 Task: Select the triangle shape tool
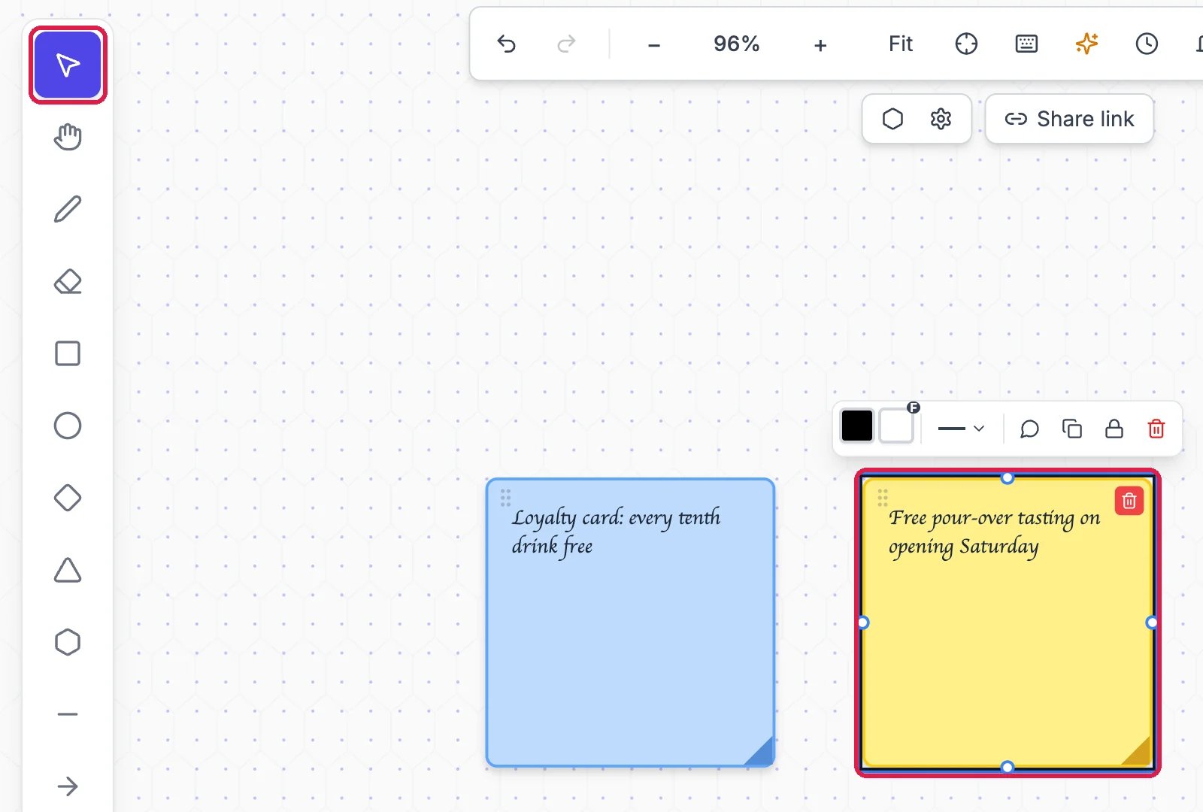pyautogui.click(x=68, y=570)
